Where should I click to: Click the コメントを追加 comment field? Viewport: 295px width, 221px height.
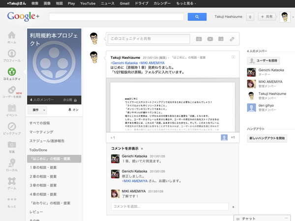[170, 207]
